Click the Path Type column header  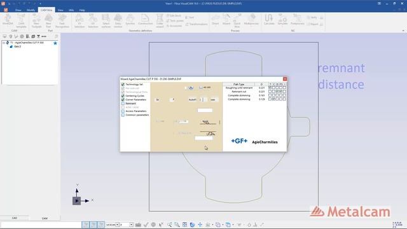pyautogui.click(x=238, y=84)
